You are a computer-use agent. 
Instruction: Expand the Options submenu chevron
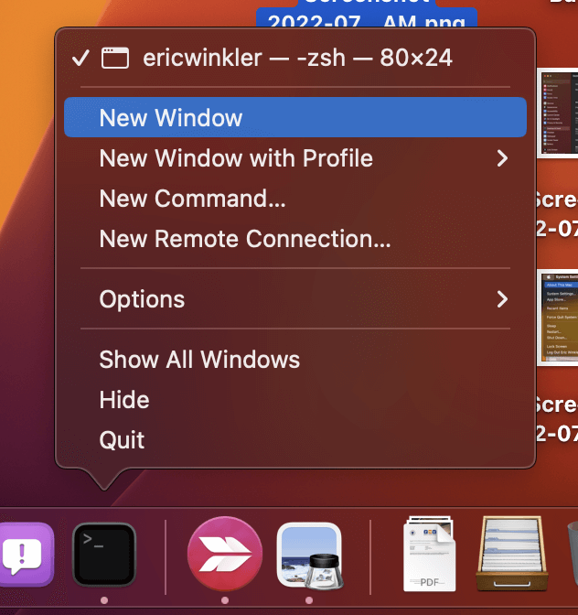pos(501,299)
